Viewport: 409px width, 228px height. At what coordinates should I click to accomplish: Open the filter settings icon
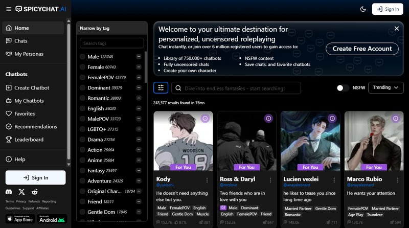click(x=161, y=88)
